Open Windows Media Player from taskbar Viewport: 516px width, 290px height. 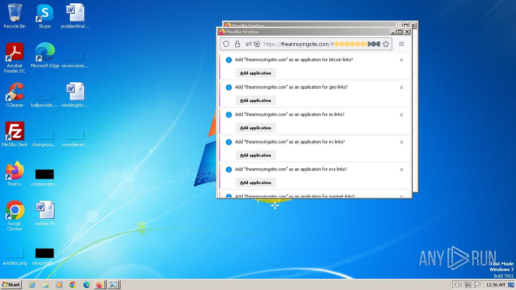59,285
